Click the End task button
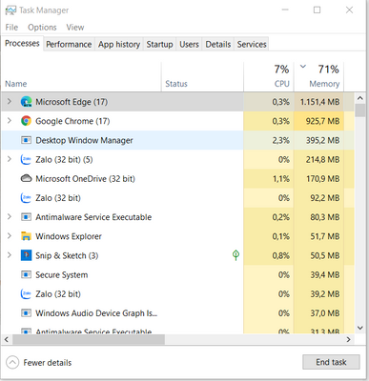The width and height of the screenshot is (369, 381). (331, 362)
